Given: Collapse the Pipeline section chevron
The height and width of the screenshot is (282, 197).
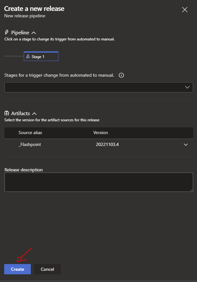Looking at the screenshot, I should point(34,33).
